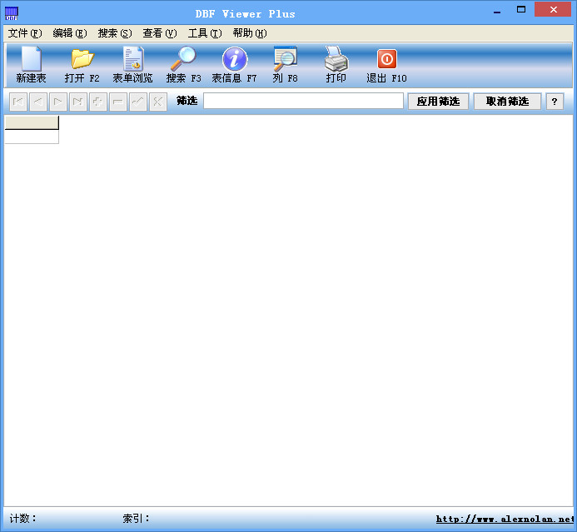The width and height of the screenshot is (577, 532).
Task: Go to last record navigator button
Action: (x=77, y=102)
